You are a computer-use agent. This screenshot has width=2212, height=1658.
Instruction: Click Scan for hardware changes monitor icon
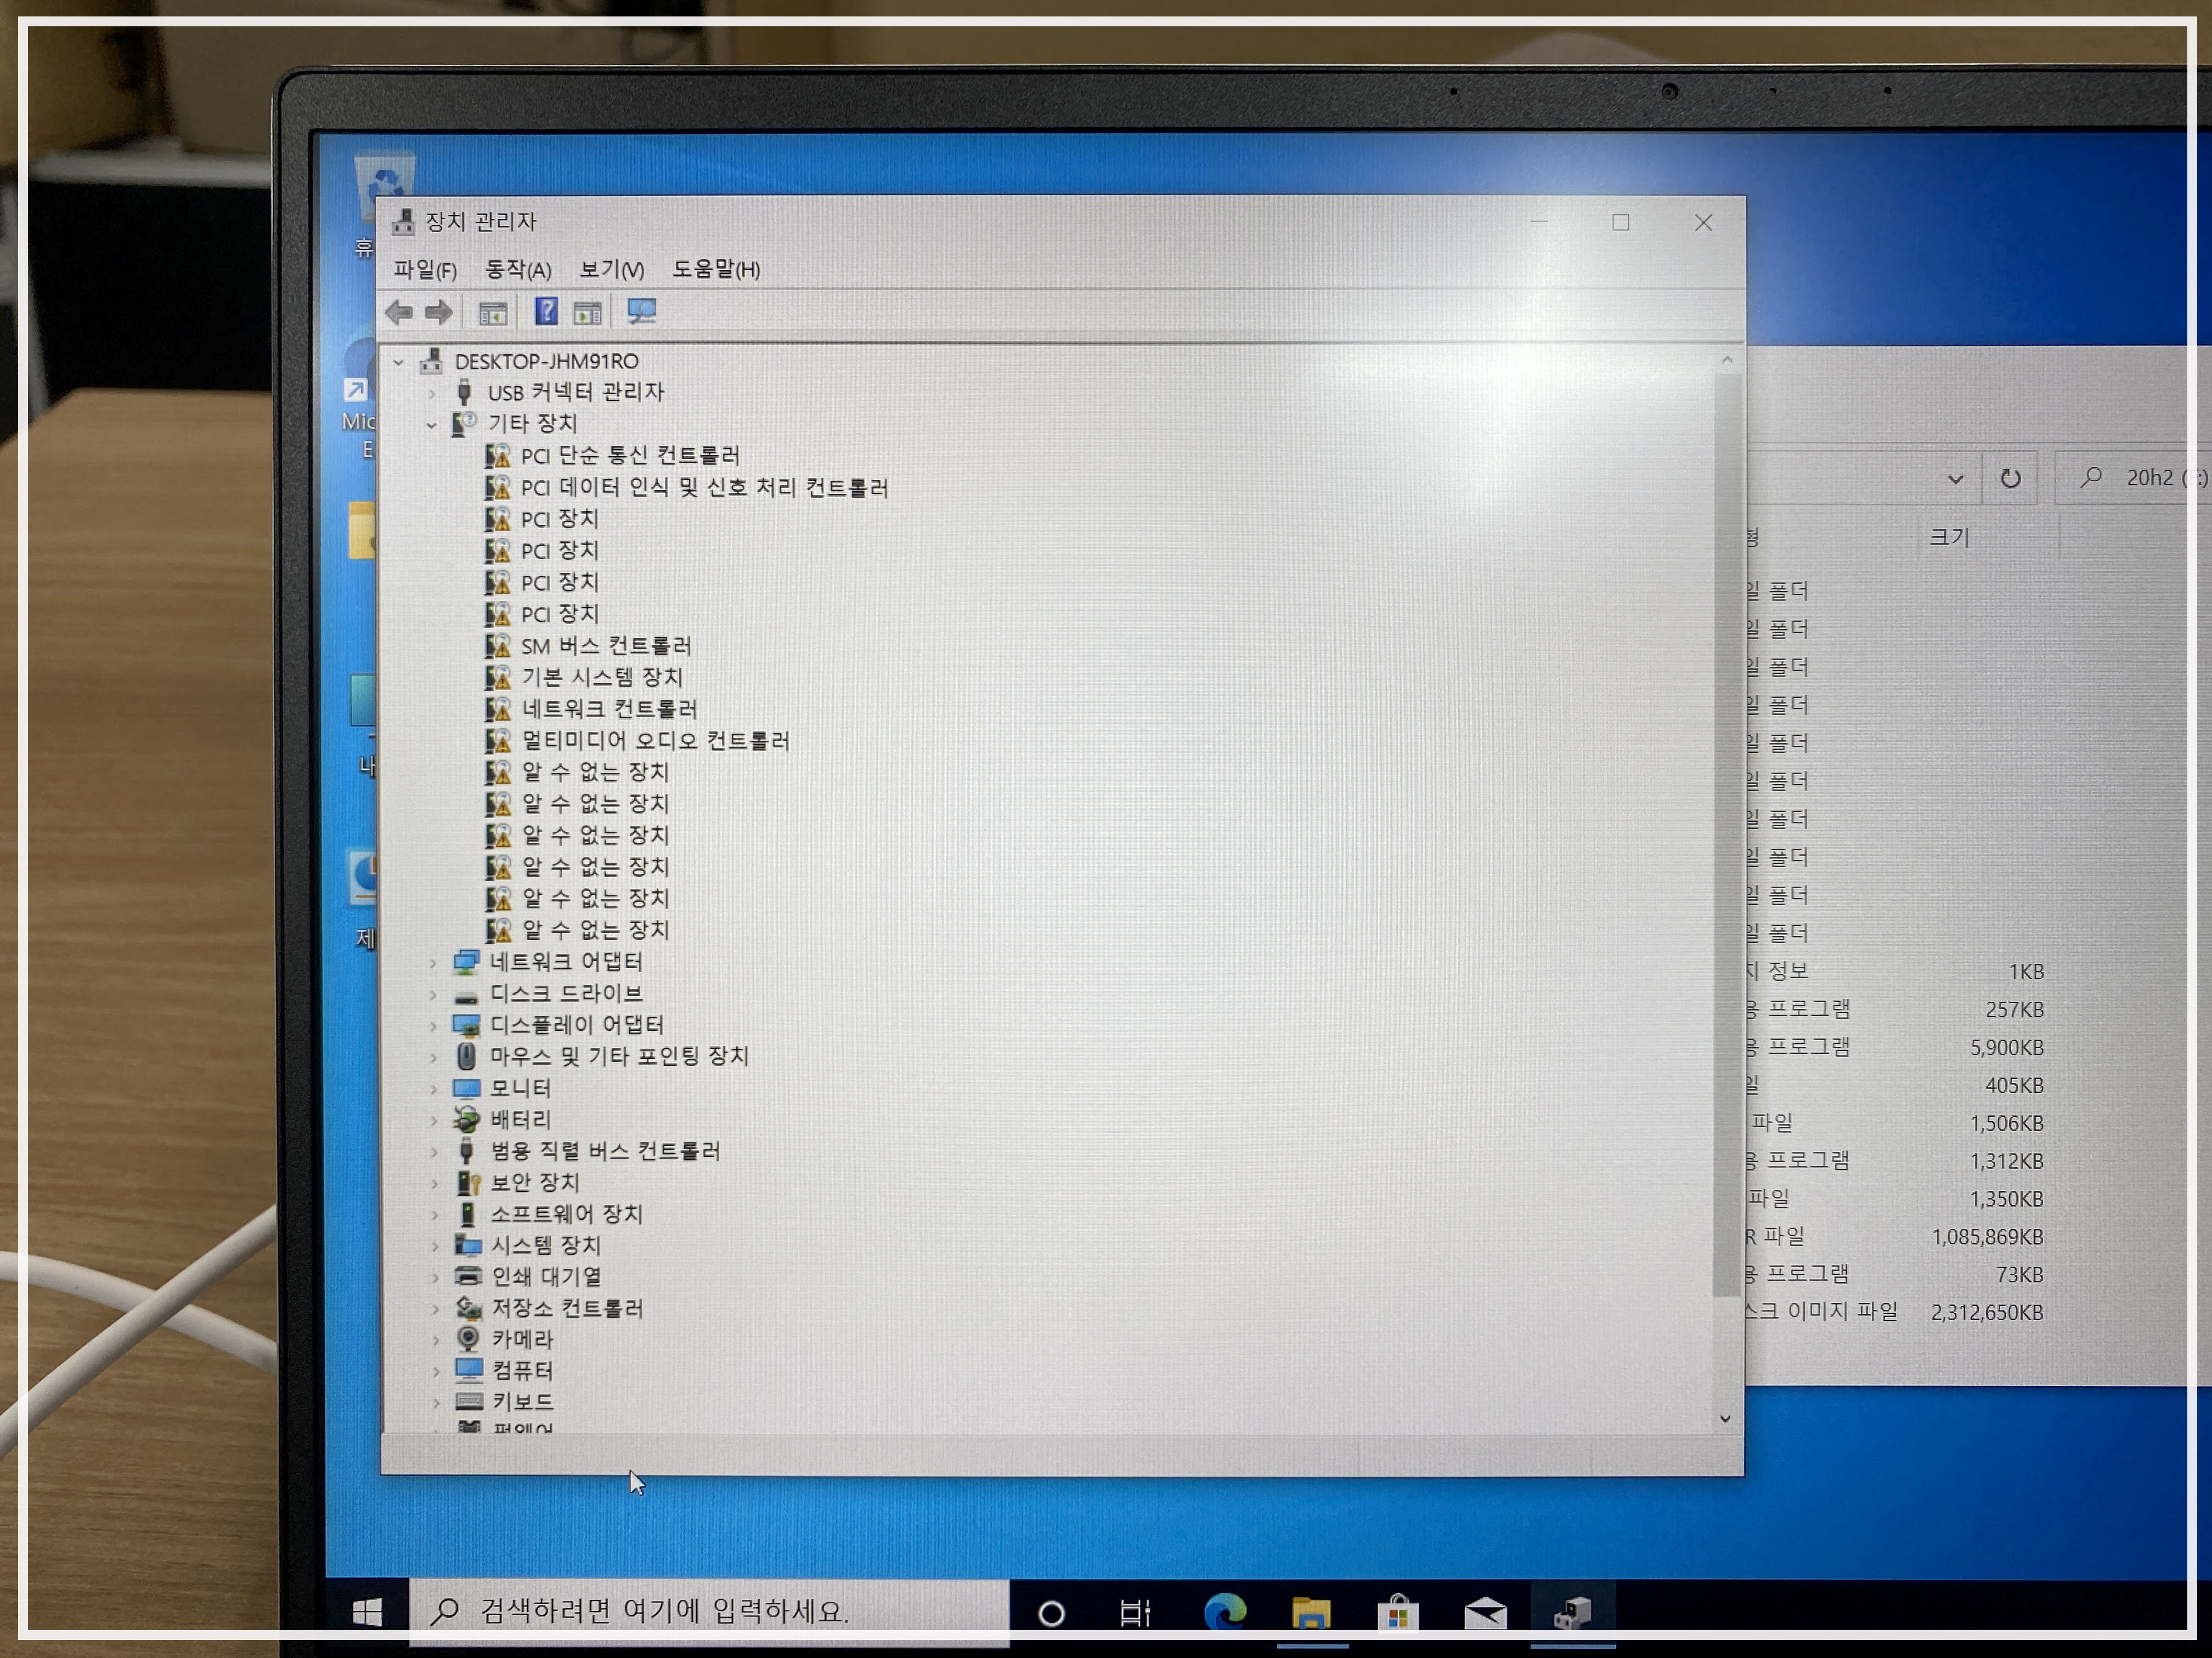click(x=641, y=312)
